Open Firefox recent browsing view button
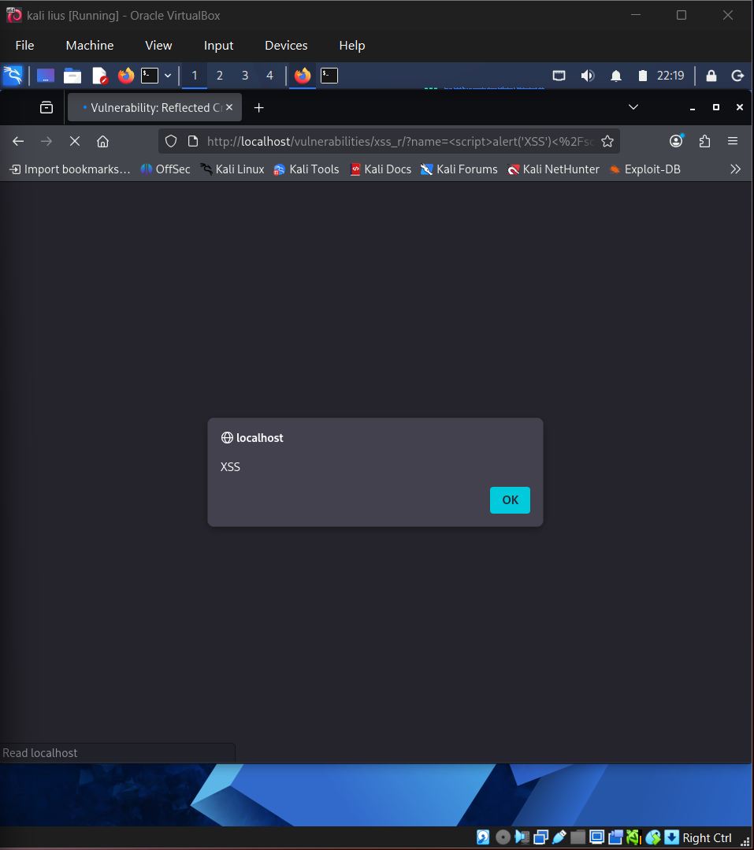Image resolution: width=754 pixels, height=850 pixels. click(46, 107)
